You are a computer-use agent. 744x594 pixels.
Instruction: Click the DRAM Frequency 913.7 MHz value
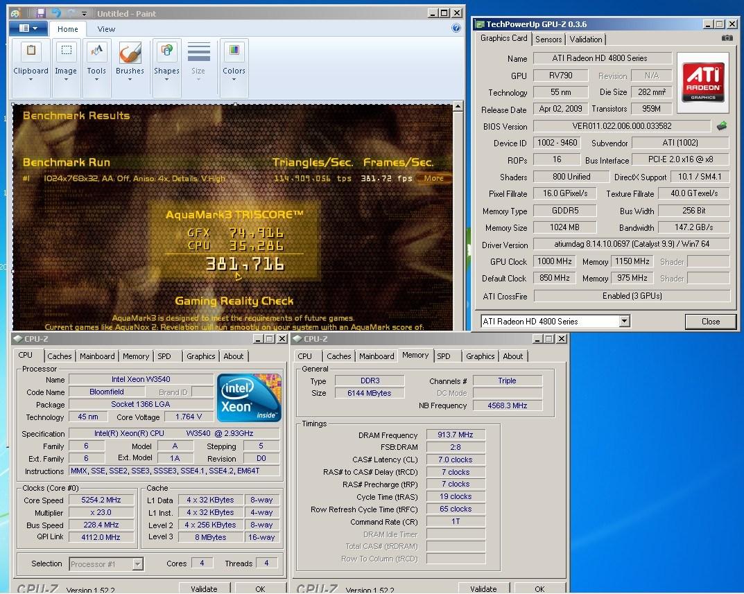(x=456, y=435)
